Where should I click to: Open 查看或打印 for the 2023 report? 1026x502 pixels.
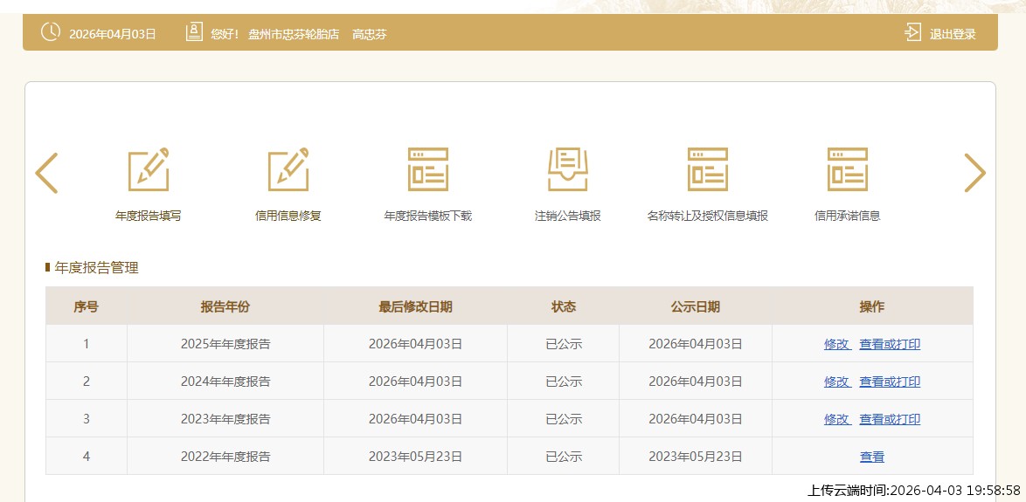click(x=890, y=419)
